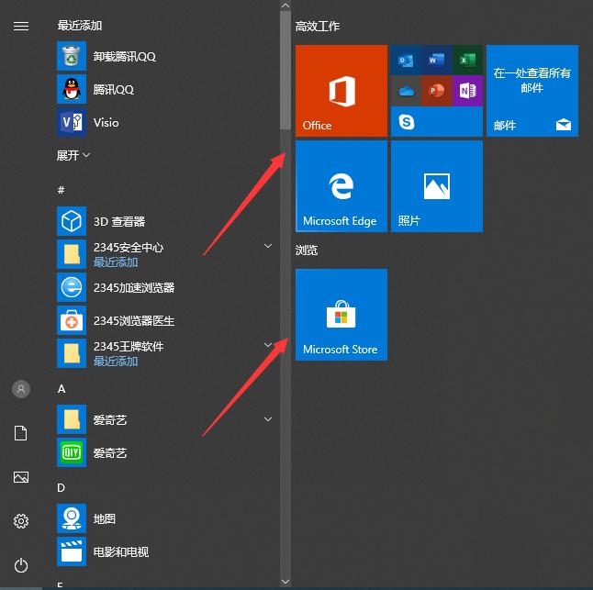Viewport: 593px width, 590px height.
Task: Click the scrollbar up arrow
Action: 285,6
